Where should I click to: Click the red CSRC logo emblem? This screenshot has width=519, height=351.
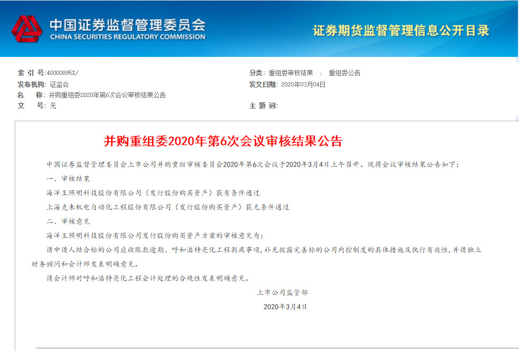point(27,28)
